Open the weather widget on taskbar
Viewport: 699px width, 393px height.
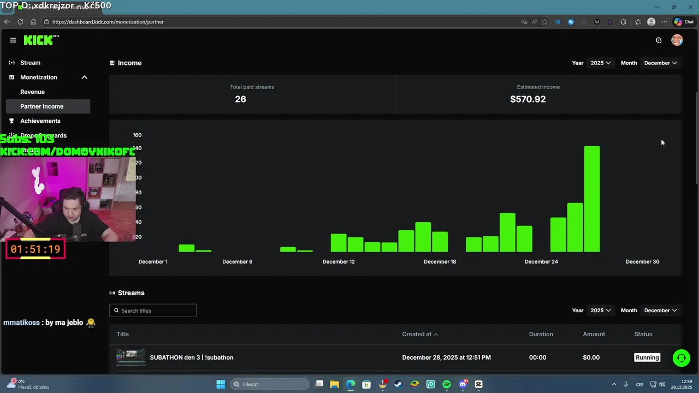coord(27,384)
